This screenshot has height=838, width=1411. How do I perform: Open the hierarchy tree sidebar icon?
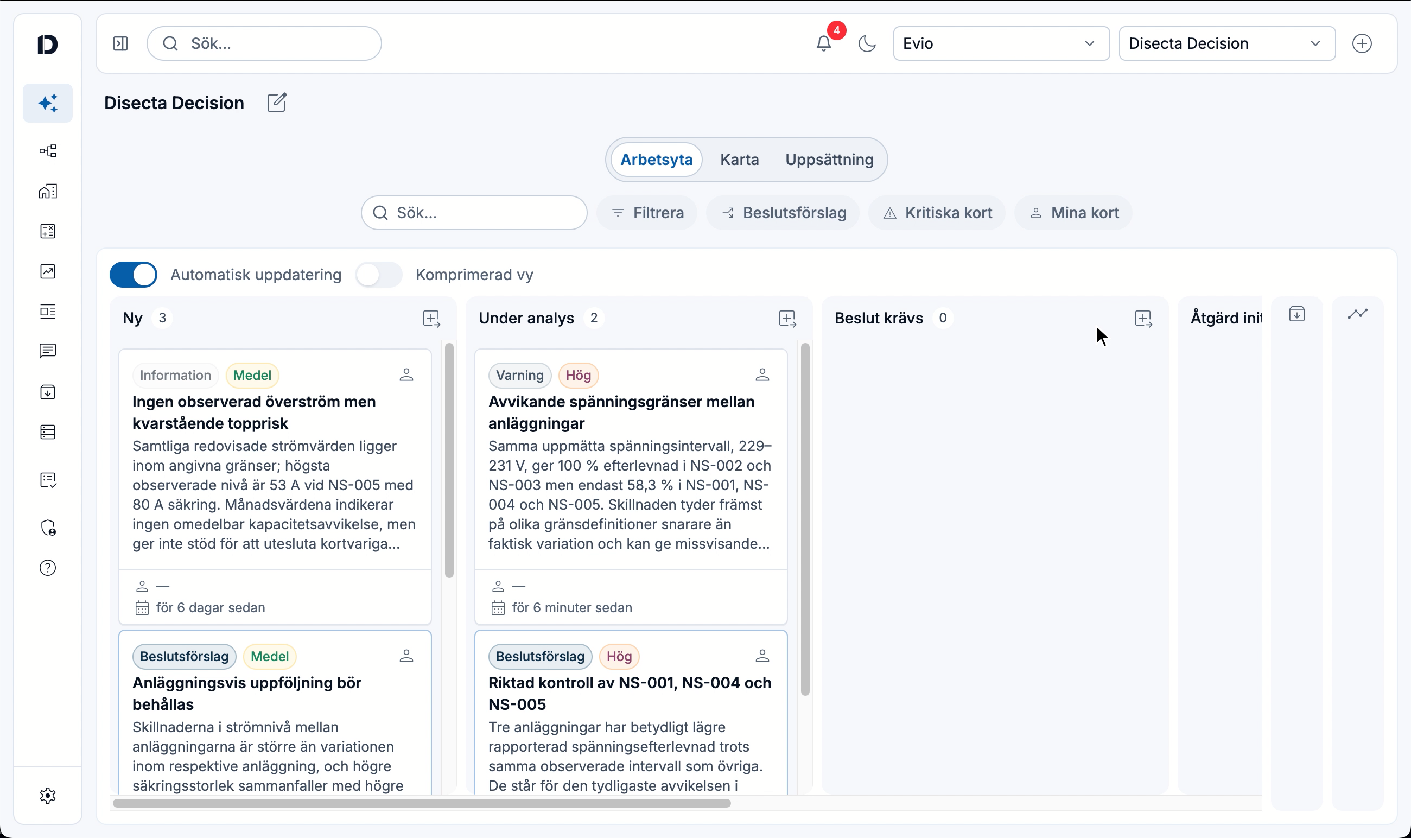(x=48, y=151)
